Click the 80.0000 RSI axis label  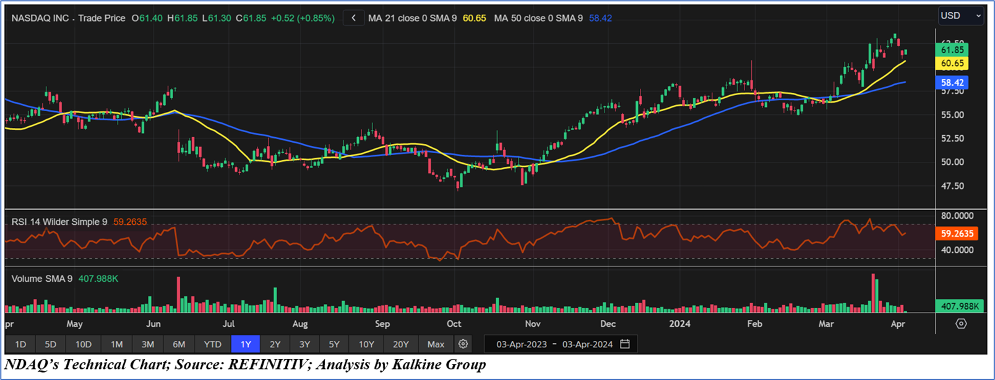(x=957, y=216)
